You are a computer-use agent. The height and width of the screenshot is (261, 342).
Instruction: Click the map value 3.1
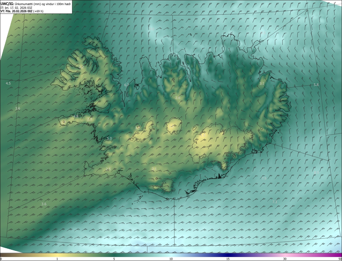(x=262, y=84)
